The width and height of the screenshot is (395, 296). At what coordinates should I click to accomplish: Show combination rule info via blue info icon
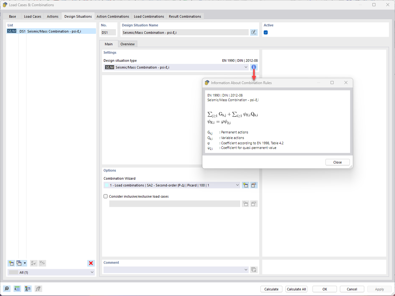(x=253, y=67)
